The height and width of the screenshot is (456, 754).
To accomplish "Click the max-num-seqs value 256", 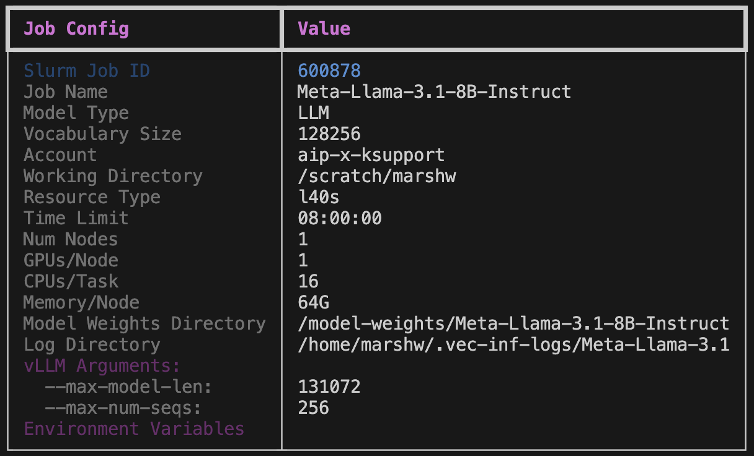I will click(x=313, y=408).
